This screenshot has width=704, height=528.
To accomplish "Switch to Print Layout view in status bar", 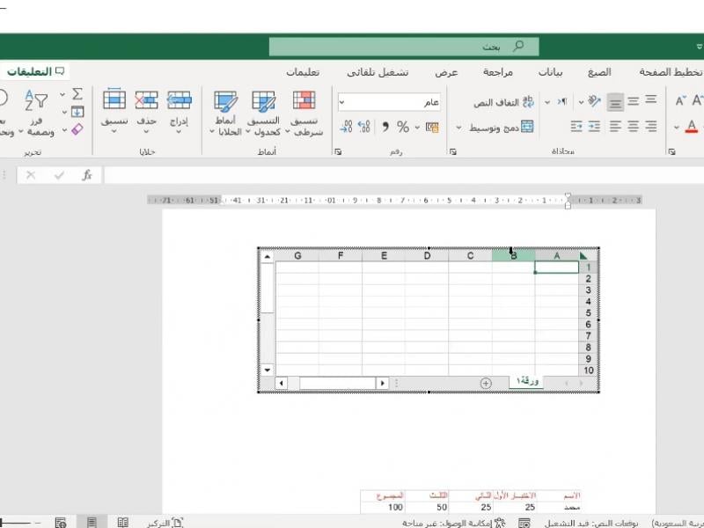I will coord(91,523).
